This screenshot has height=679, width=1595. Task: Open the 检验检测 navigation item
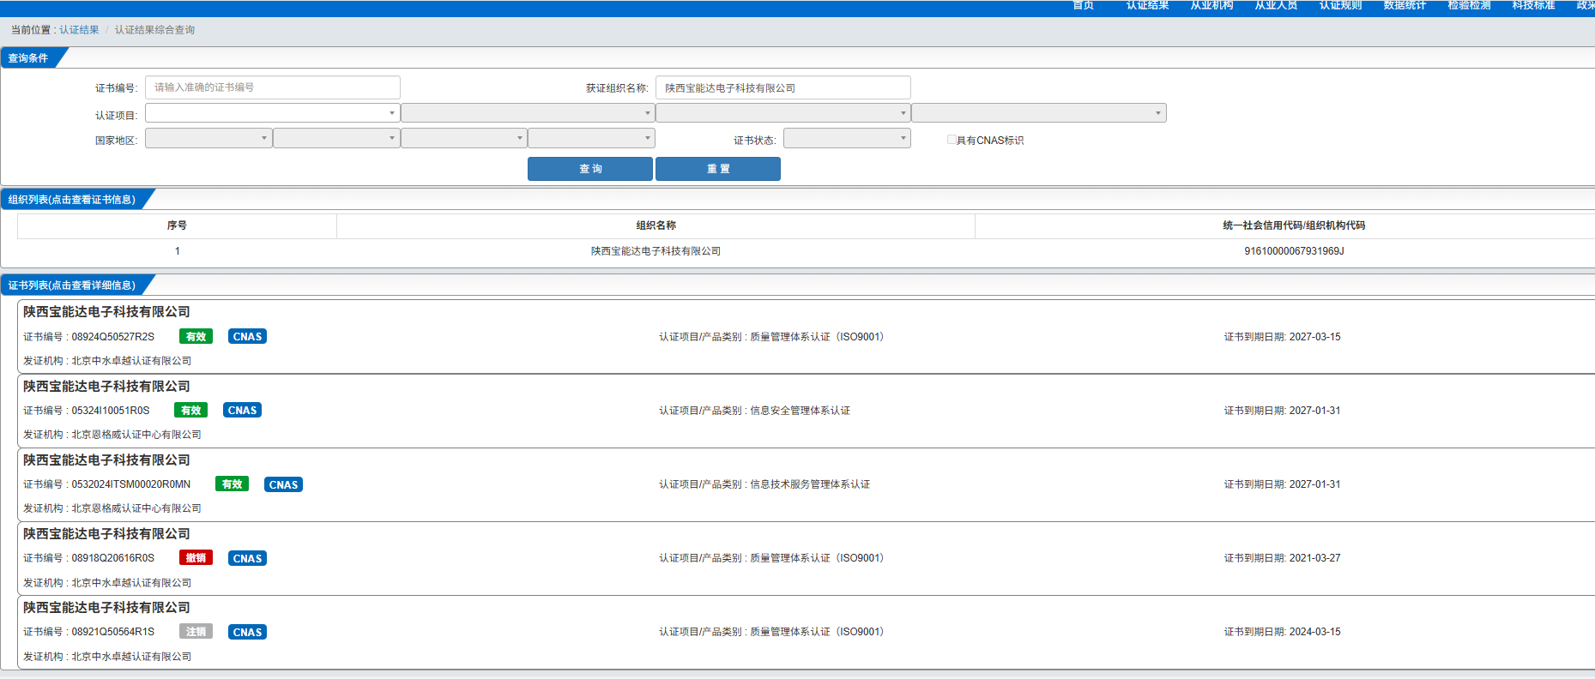point(1469,5)
